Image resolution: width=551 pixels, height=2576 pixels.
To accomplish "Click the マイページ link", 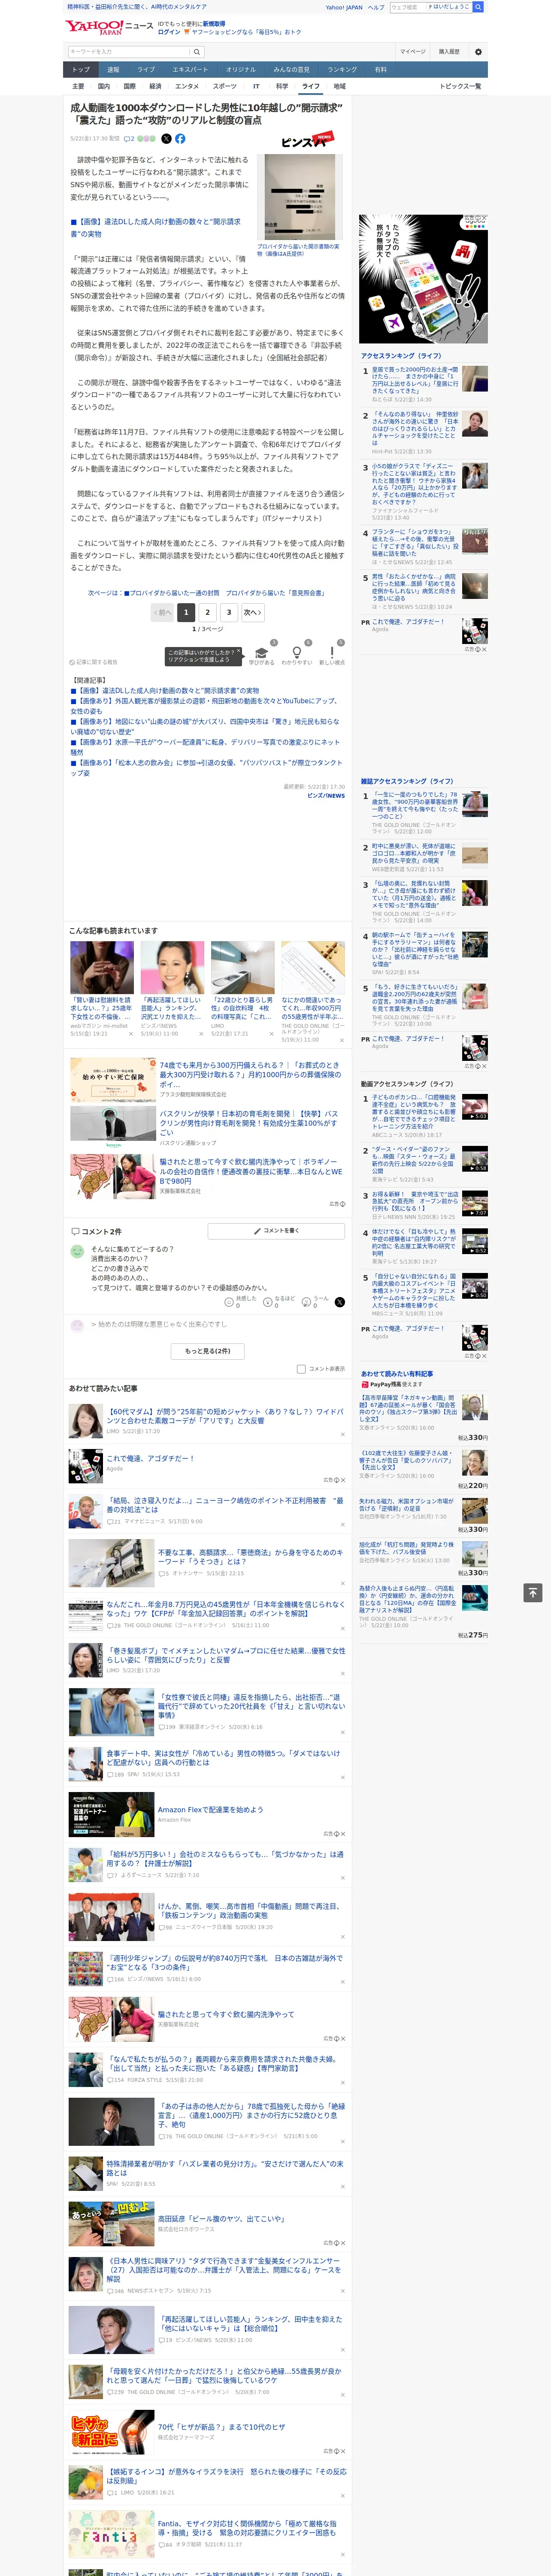I will [x=412, y=51].
